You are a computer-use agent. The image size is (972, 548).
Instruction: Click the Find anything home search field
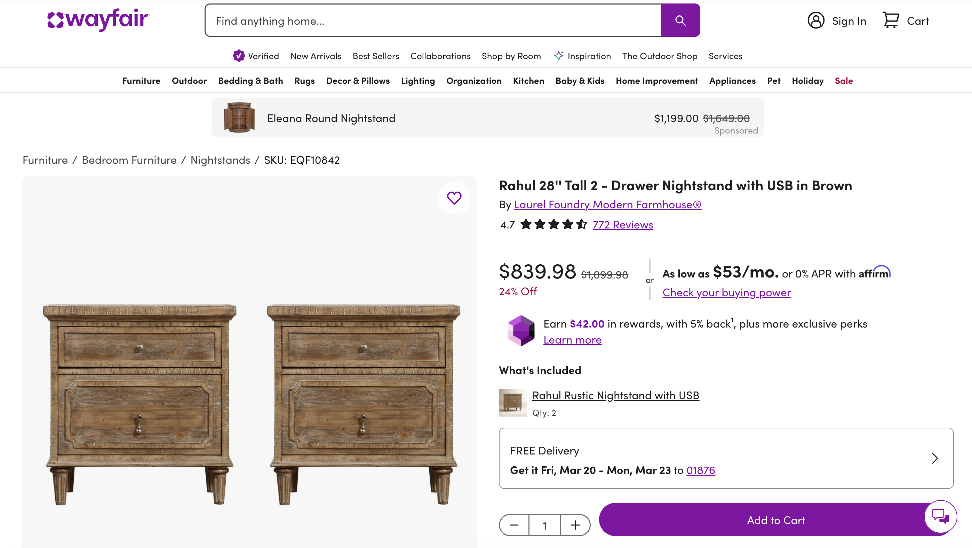click(x=433, y=21)
